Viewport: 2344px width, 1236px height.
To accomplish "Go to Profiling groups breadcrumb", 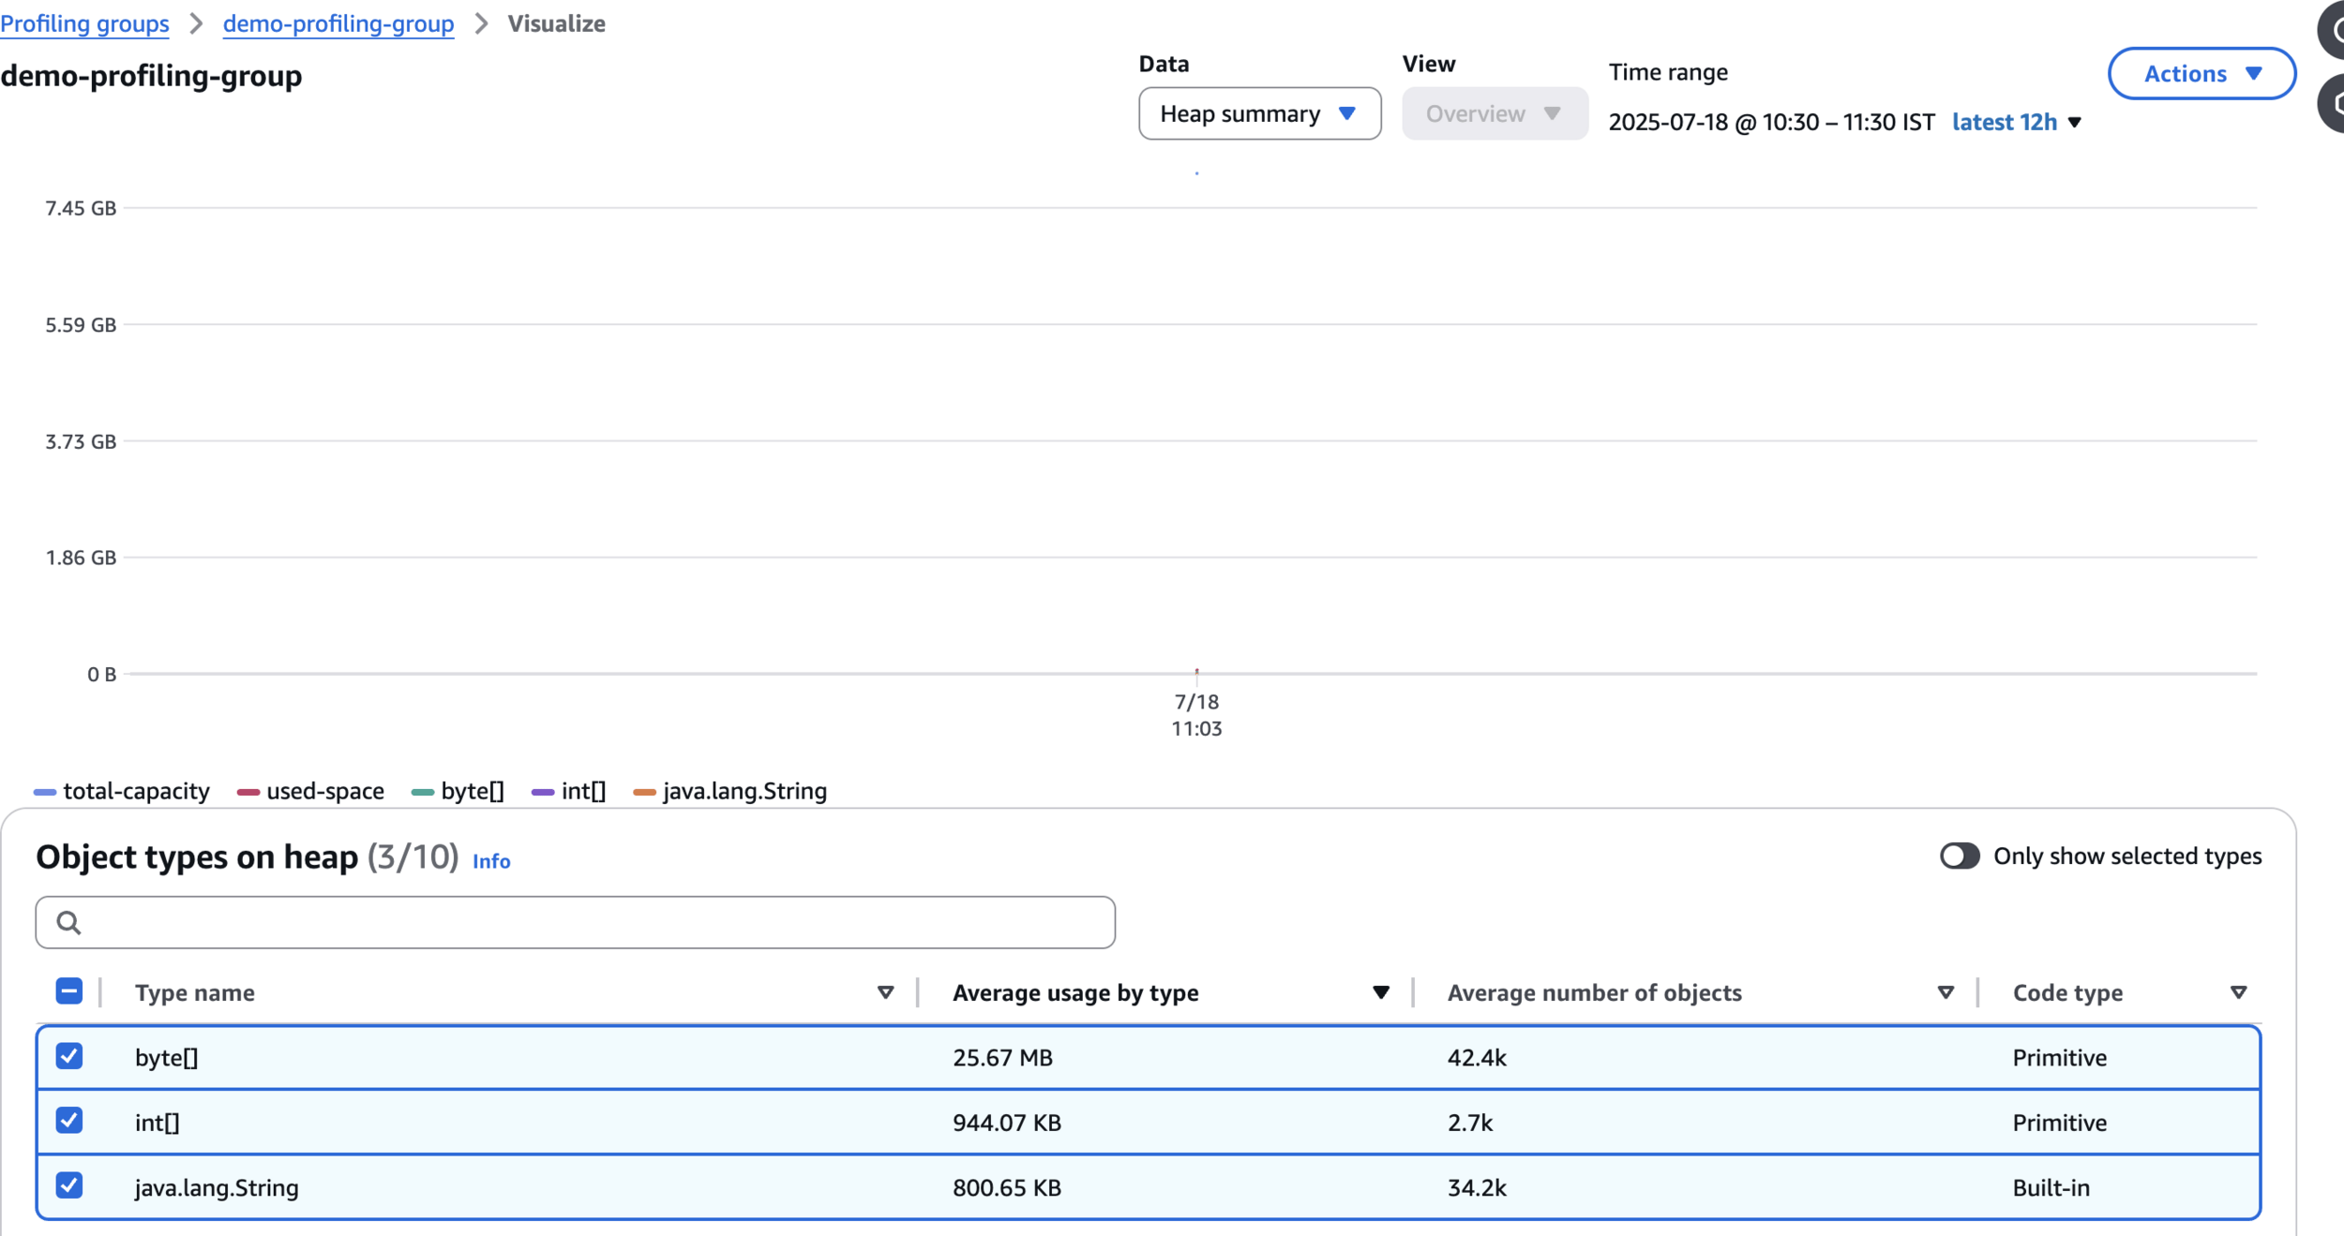I will (x=84, y=23).
